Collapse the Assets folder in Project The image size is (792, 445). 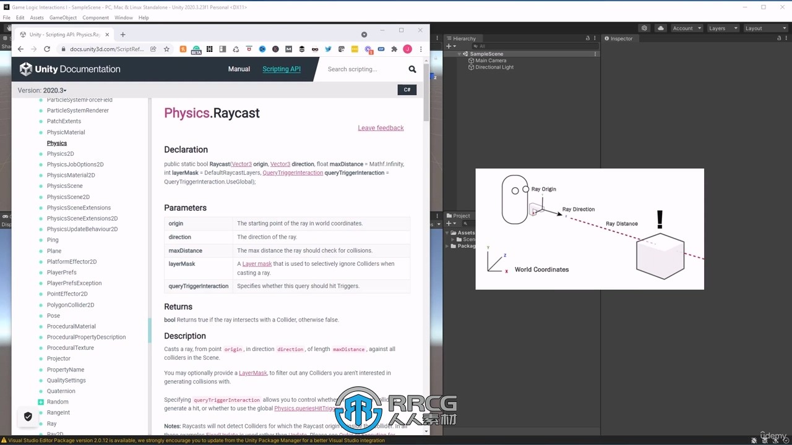(x=448, y=233)
